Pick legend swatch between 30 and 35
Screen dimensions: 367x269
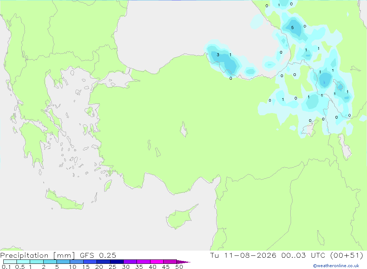(130, 262)
